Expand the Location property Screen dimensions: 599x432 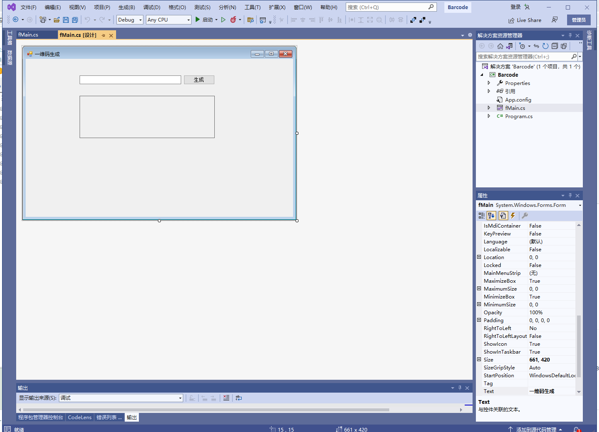click(479, 257)
